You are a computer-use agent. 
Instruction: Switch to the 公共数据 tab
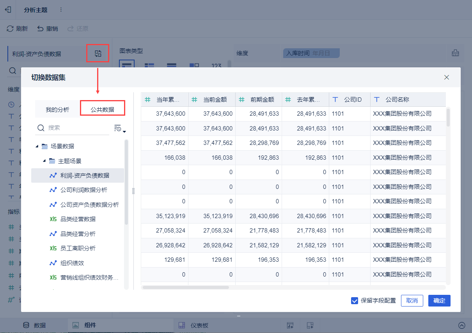point(103,109)
